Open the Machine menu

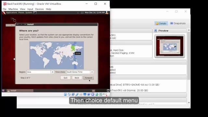pyautogui.click(x=13, y=9)
